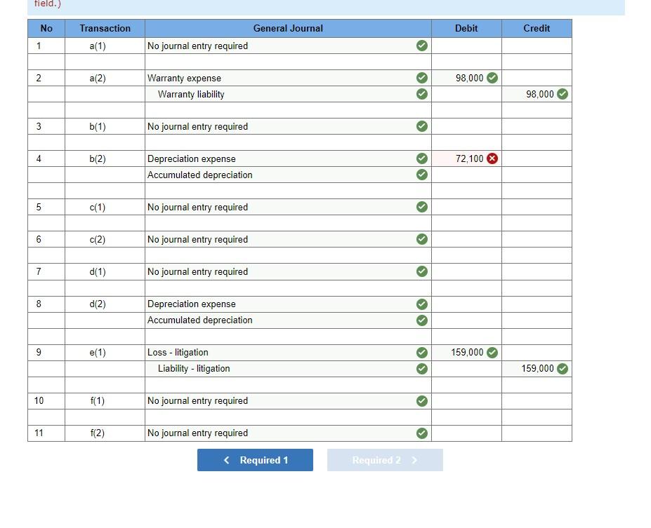Click the Debit column header
This screenshot has height=528, width=651.
click(x=467, y=28)
